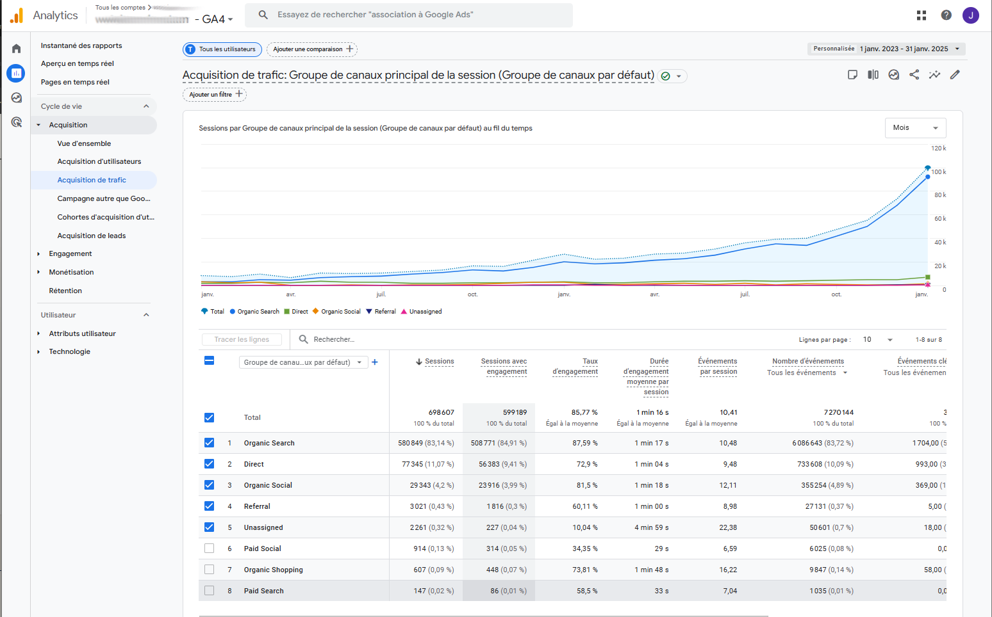Click Ajouter un filtre button

tap(215, 94)
